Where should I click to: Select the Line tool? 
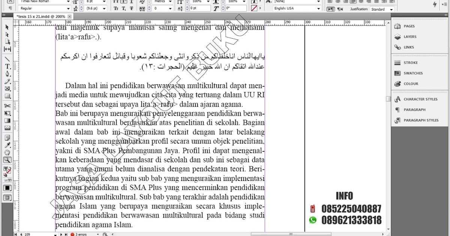(x=7, y=59)
